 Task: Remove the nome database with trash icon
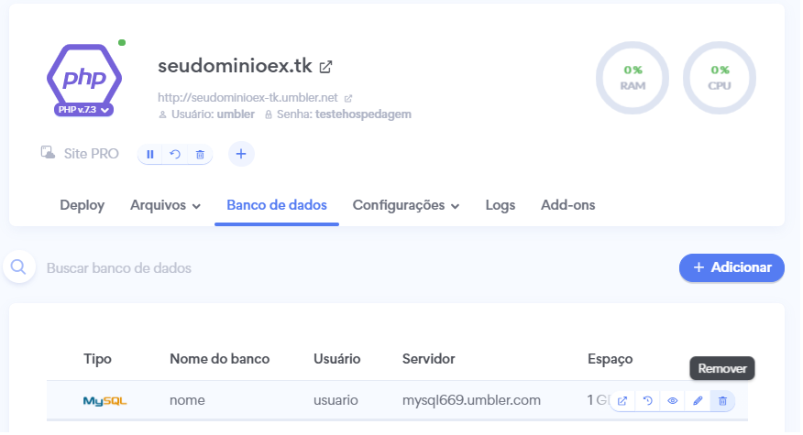coord(722,401)
